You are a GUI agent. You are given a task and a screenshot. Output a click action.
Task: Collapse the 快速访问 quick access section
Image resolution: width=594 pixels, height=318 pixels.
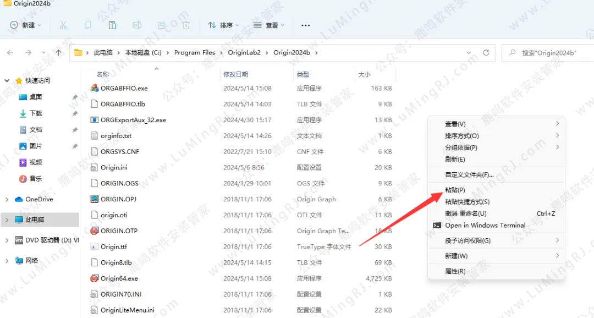(7, 81)
